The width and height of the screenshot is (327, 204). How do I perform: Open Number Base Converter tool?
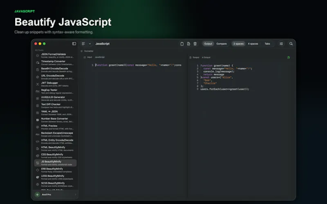point(55,120)
